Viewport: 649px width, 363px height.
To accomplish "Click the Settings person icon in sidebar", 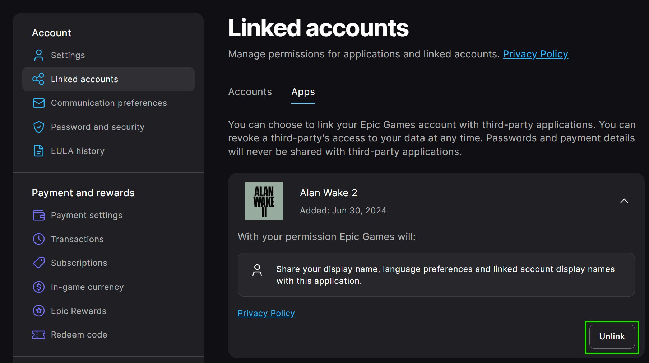I will point(38,55).
